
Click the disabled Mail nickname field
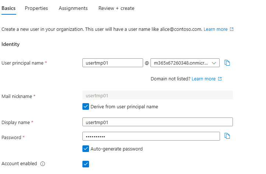157,95
